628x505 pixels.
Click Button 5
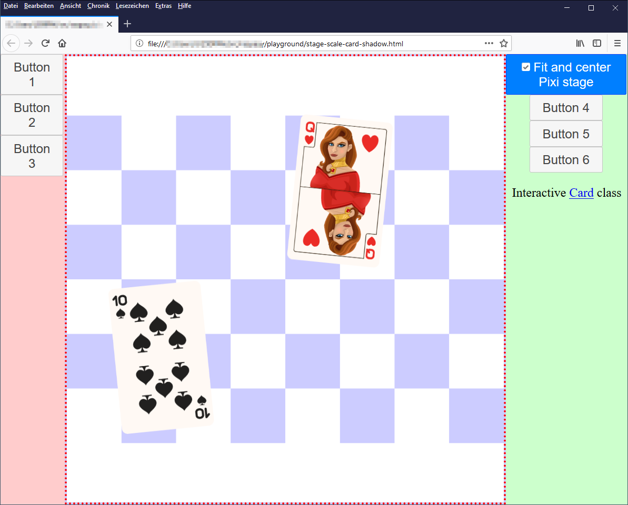(x=566, y=134)
